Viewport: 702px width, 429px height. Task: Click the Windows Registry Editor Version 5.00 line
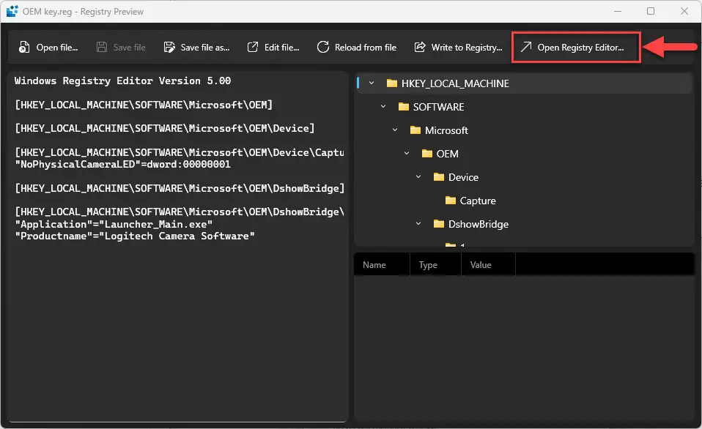point(122,81)
